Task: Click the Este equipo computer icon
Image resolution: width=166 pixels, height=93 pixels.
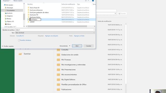Action: click(x=5, y=5)
